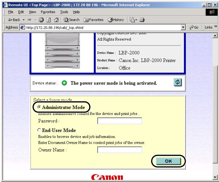Click the vertical scrollbar thumb
The height and width of the screenshot is (182, 219).
click(x=215, y=114)
